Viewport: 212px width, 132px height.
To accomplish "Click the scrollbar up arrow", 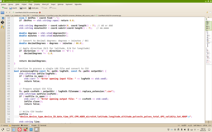I will [209, 17].
